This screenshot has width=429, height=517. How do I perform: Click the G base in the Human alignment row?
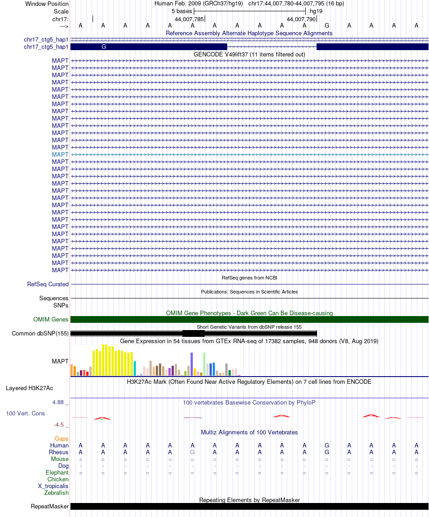tap(327, 445)
